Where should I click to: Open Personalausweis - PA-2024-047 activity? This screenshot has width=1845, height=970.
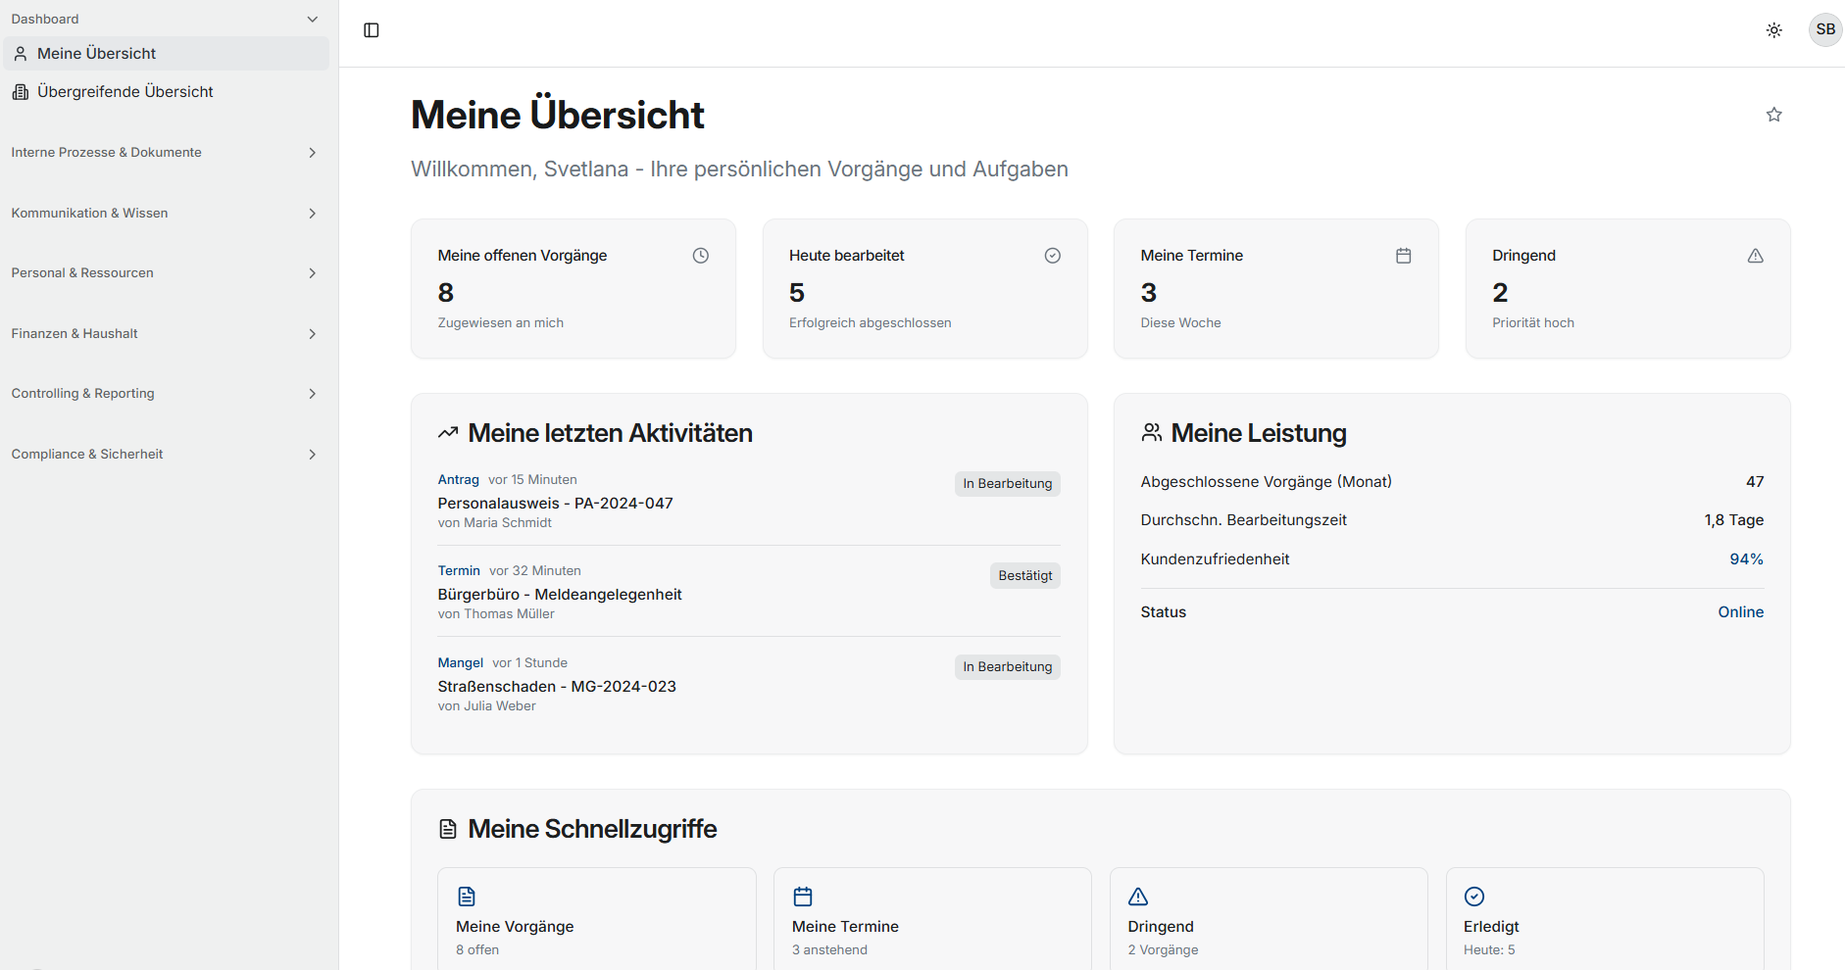[x=555, y=504]
